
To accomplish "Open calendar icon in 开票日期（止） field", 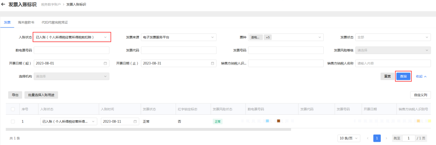I will 213,63.
